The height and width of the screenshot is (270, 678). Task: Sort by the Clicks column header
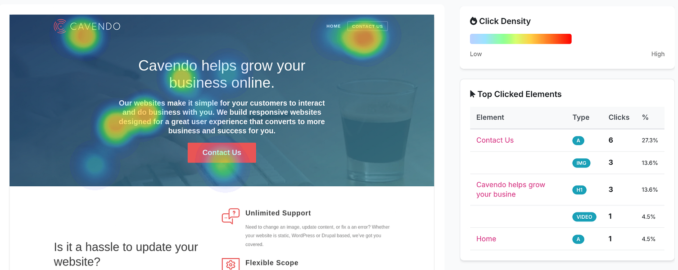(619, 117)
